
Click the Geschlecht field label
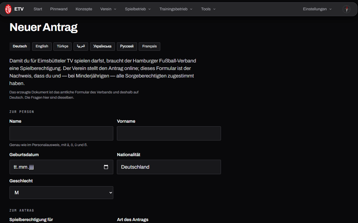tap(21, 181)
